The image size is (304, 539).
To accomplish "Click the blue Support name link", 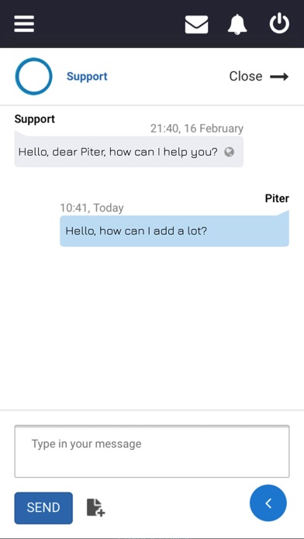I will tap(87, 77).
